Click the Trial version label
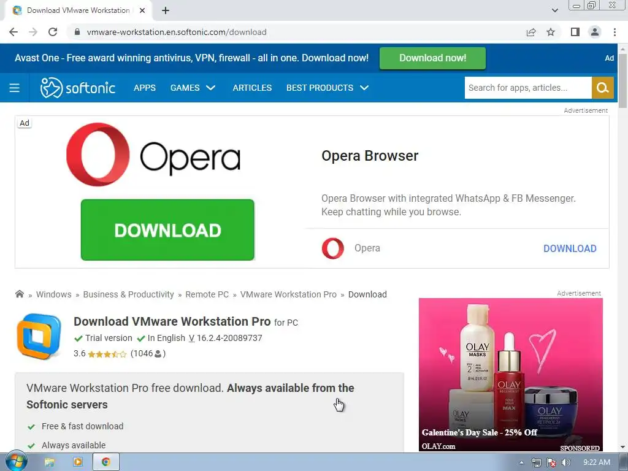This screenshot has height=471, width=628. coord(109,338)
